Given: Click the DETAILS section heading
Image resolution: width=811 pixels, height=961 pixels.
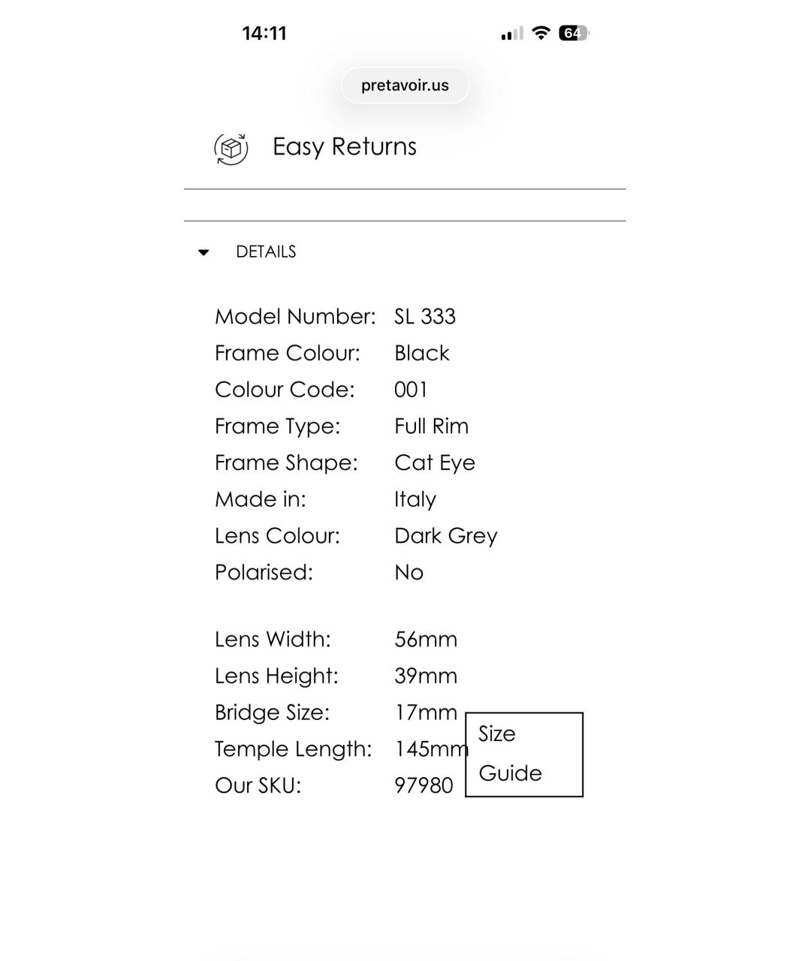Looking at the screenshot, I should [x=266, y=252].
